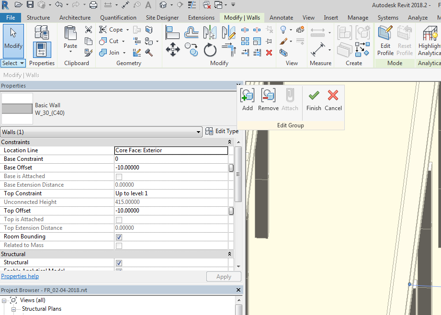Click the Location Line value field
441x315 pixels.
(x=171, y=150)
